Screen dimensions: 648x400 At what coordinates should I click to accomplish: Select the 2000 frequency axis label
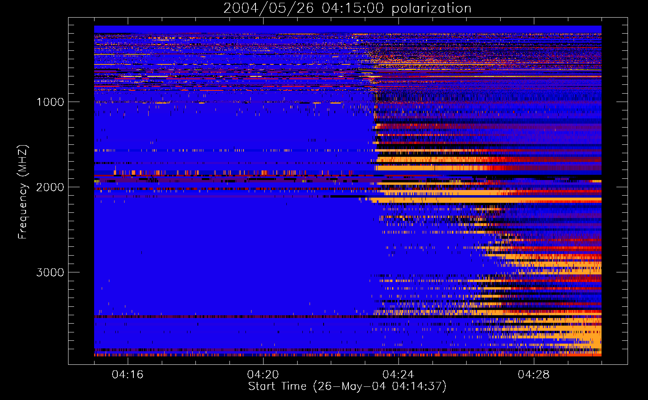50,187
